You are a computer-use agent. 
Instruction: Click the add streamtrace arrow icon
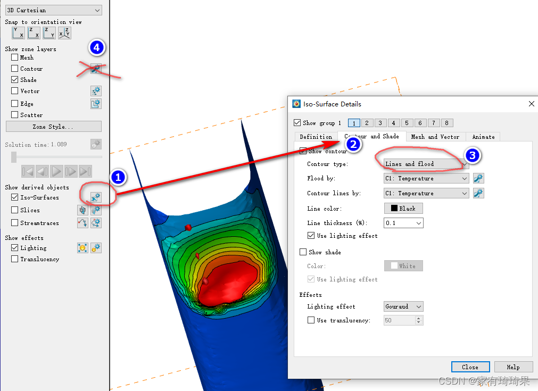click(82, 222)
